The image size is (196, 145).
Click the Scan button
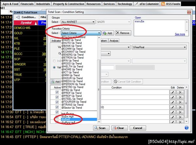click(x=101, y=128)
